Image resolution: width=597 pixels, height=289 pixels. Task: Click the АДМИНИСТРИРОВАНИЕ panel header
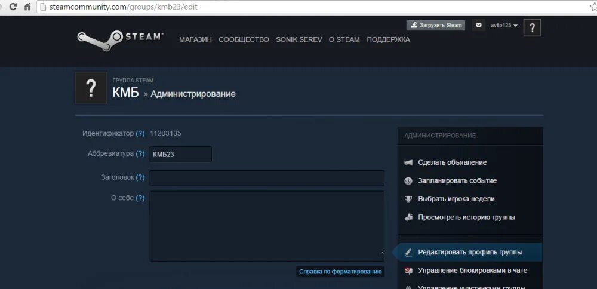click(x=440, y=136)
